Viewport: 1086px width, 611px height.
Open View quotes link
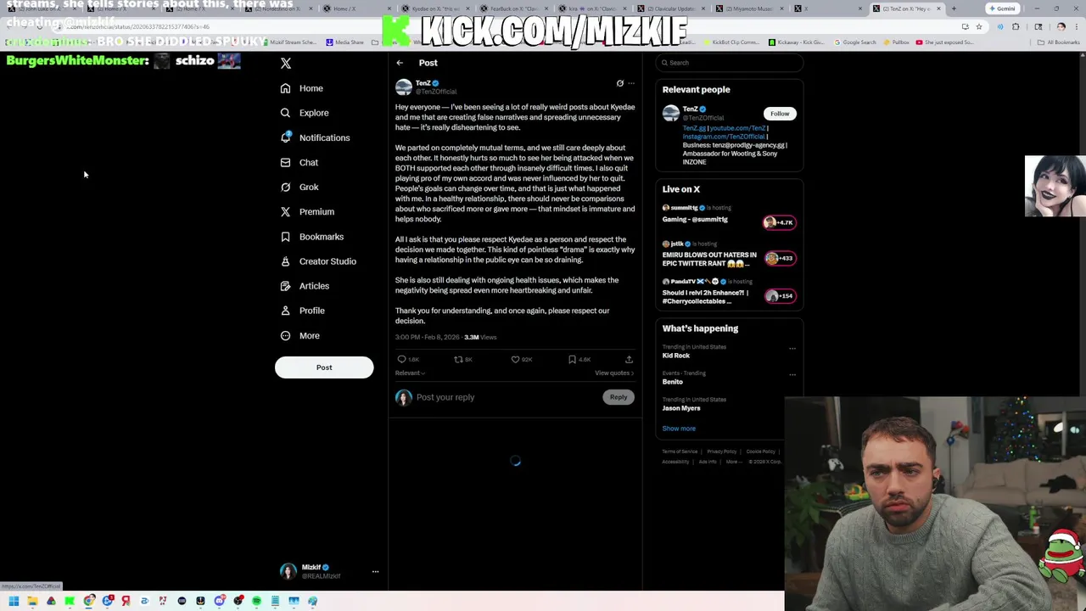pyautogui.click(x=614, y=373)
